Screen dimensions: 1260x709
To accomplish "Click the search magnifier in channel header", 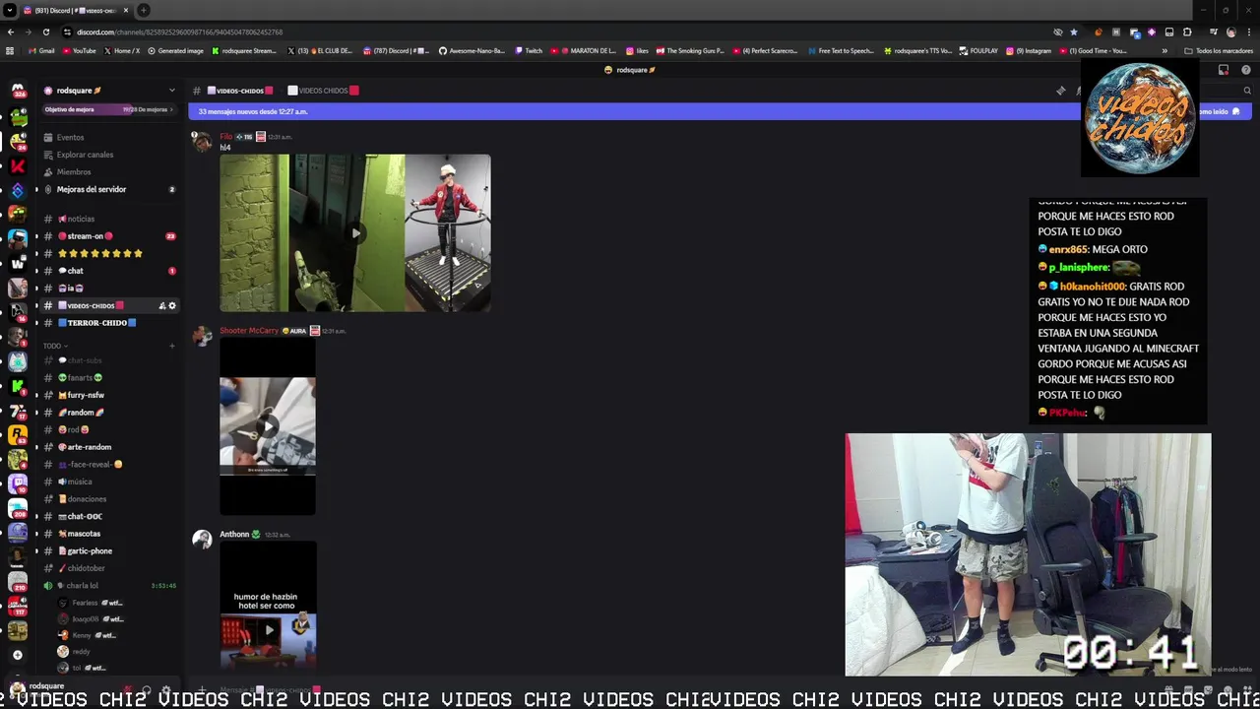I will (x=1247, y=91).
